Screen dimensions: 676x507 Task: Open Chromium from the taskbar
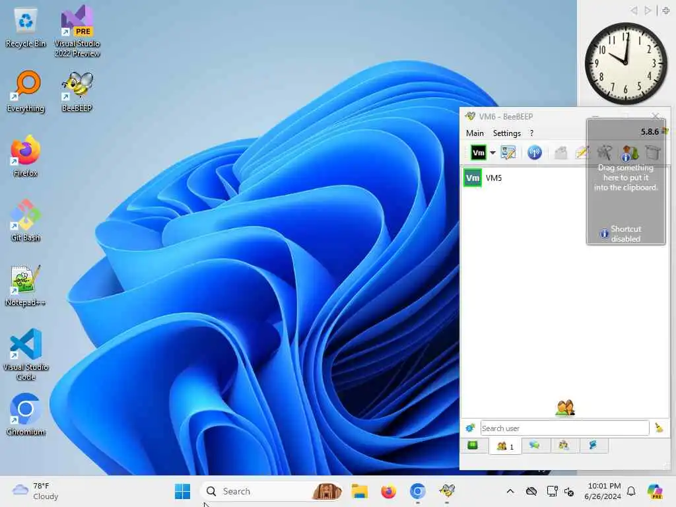click(417, 491)
